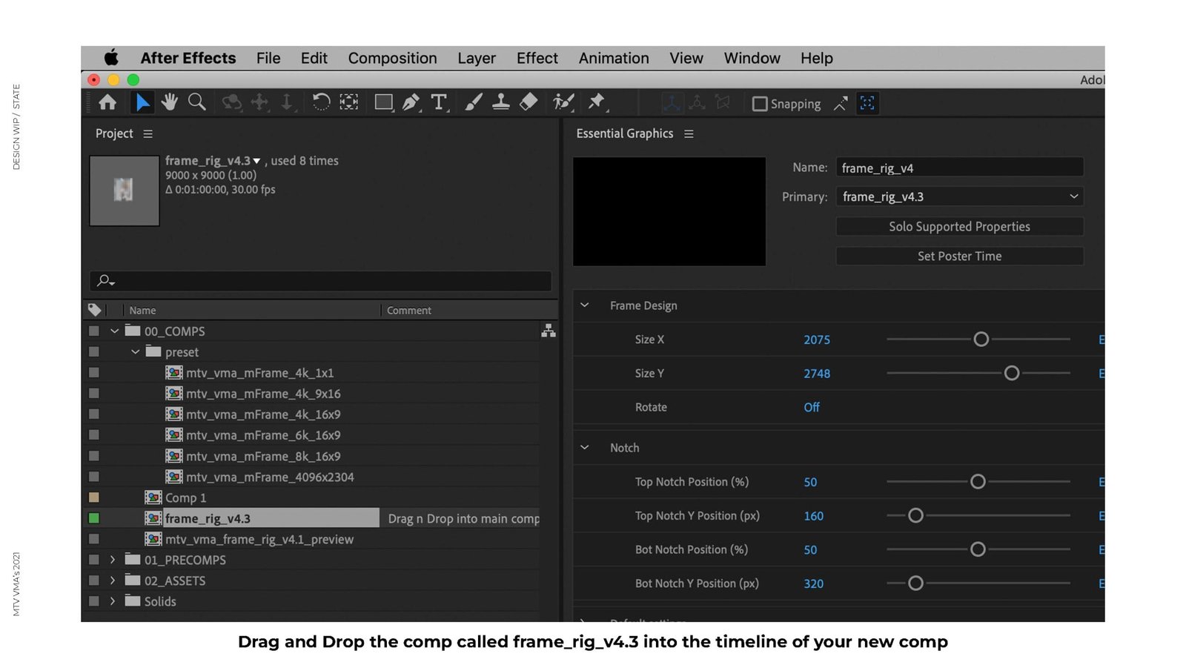Select the Clone Stamp tool

tap(501, 102)
